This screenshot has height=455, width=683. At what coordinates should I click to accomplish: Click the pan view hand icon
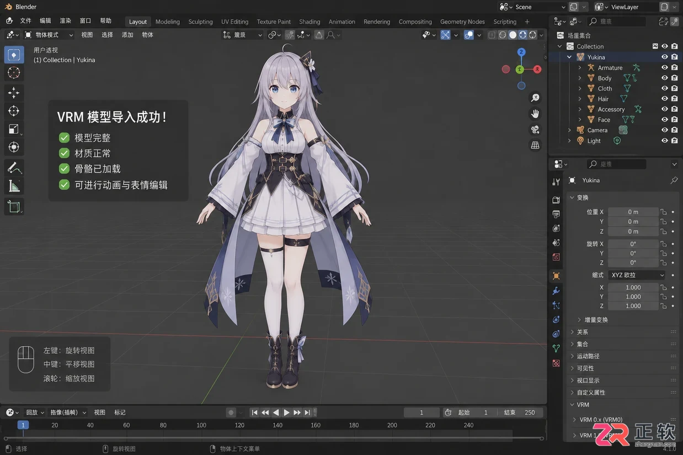coord(535,114)
